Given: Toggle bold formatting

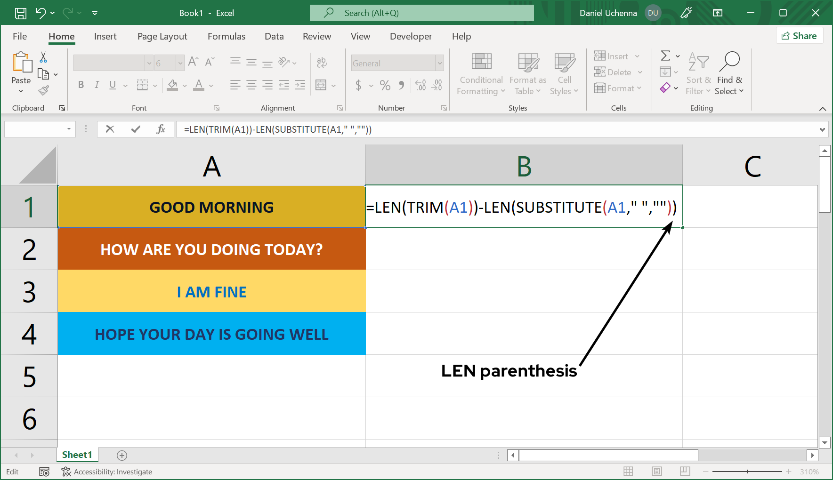Looking at the screenshot, I should click(x=81, y=85).
